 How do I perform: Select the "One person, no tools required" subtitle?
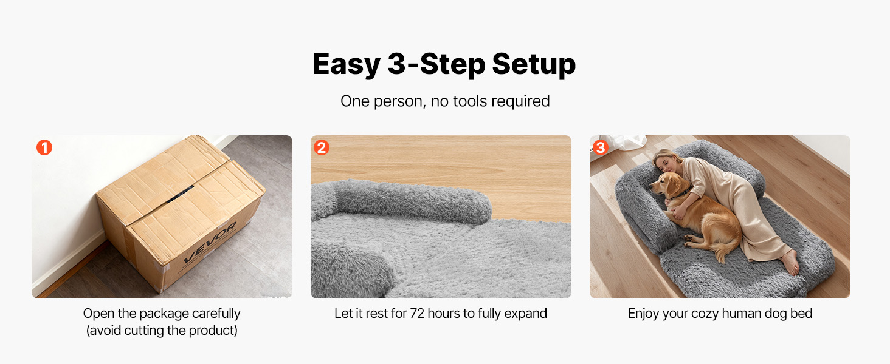coord(445,101)
